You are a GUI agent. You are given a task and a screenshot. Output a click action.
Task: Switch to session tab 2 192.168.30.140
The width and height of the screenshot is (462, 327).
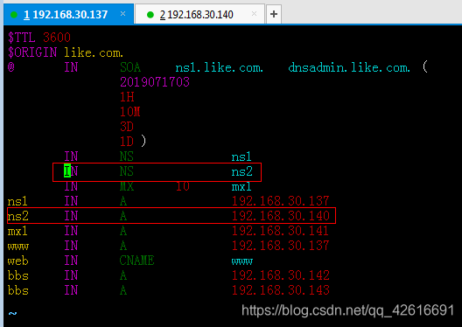tap(199, 14)
